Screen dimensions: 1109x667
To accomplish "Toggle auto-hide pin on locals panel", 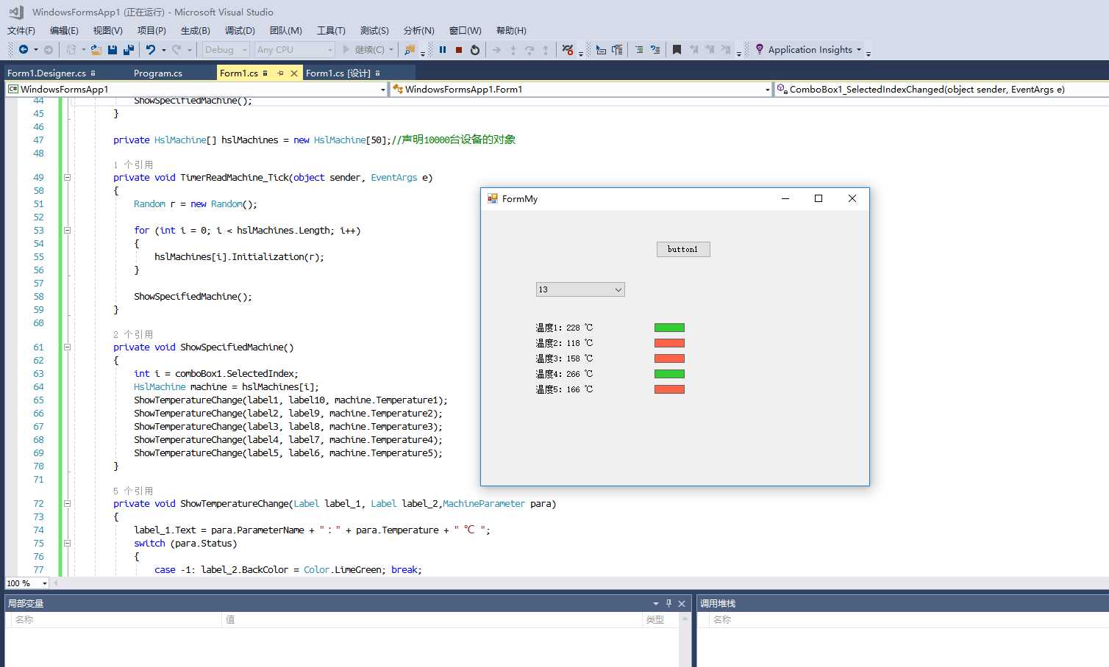I will pos(668,604).
